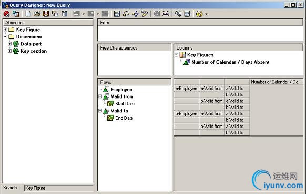Click the Check Query icon
Image resolution: width=306 pixels, height=194 pixels.
[126, 14]
